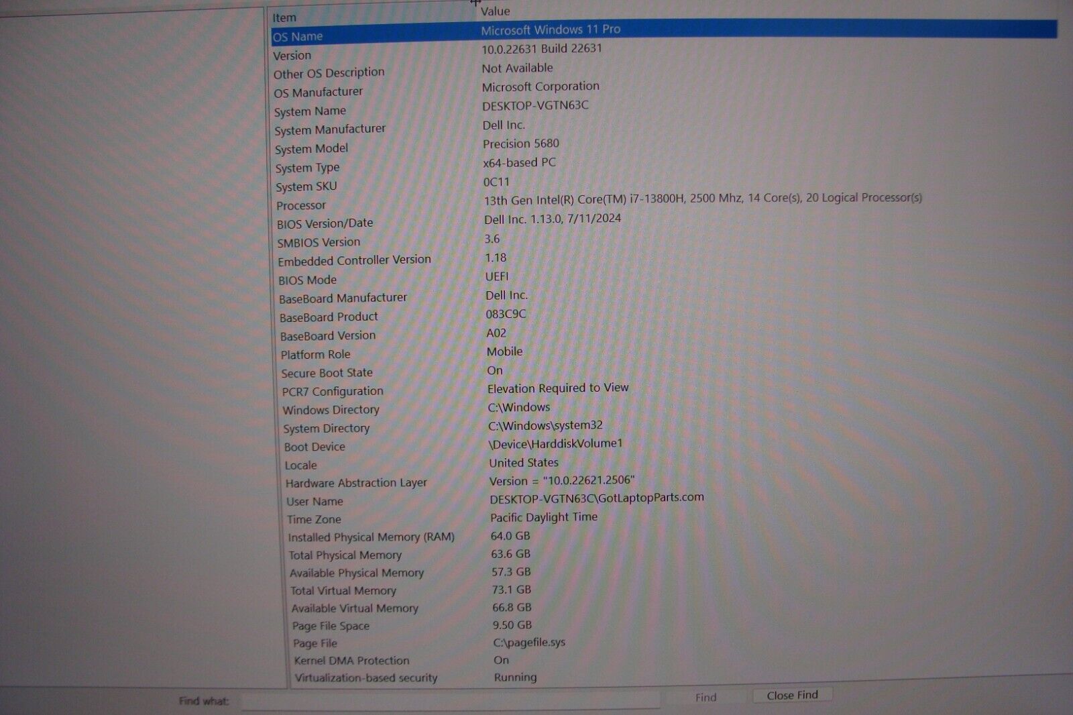Click the 64.0 GB installed memory value
This screenshot has width=1073, height=715.
pos(510,536)
